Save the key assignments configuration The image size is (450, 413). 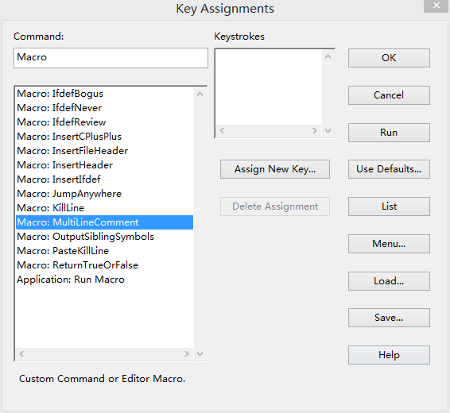click(x=389, y=318)
